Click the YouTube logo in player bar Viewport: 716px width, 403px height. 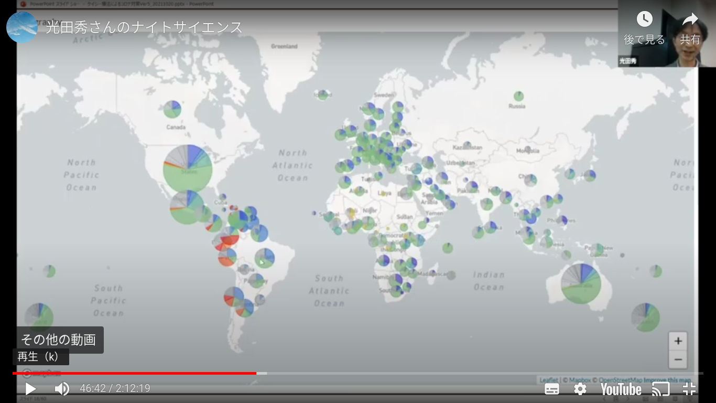click(x=621, y=389)
